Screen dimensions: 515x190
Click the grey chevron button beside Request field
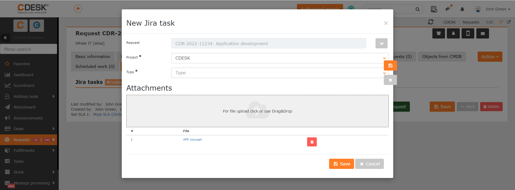pyautogui.click(x=381, y=43)
